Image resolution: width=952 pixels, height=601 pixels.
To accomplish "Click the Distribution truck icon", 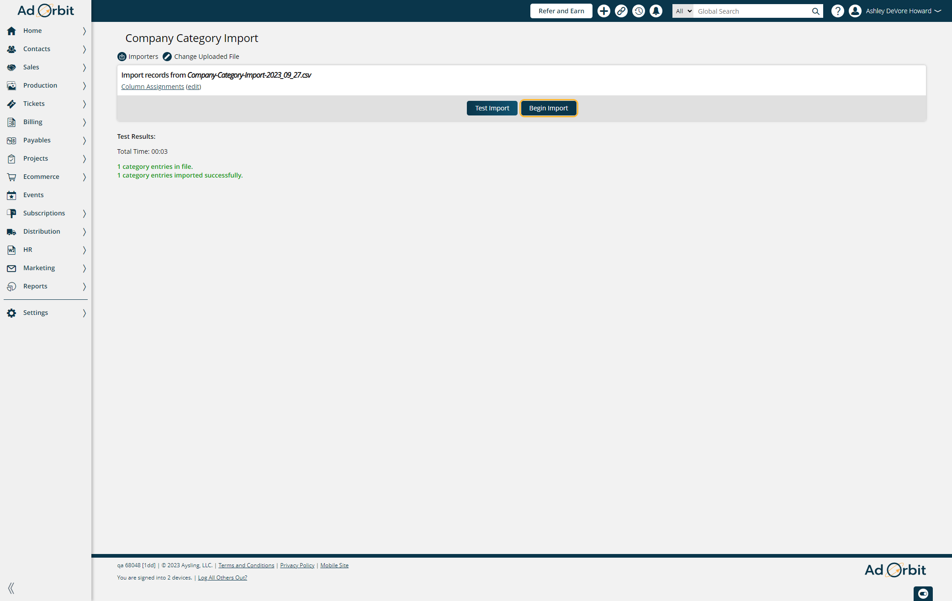I will [11, 232].
